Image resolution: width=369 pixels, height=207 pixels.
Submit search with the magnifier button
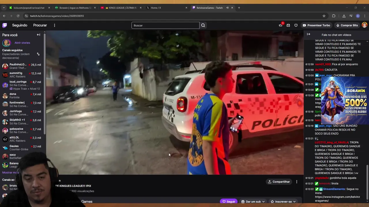(203, 25)
